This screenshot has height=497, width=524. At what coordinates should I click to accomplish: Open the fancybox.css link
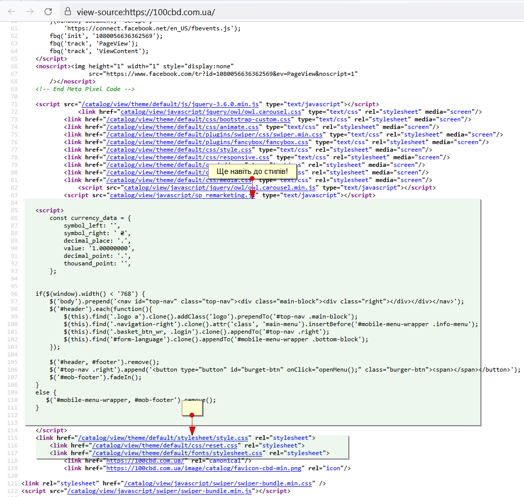coord(207,142)
